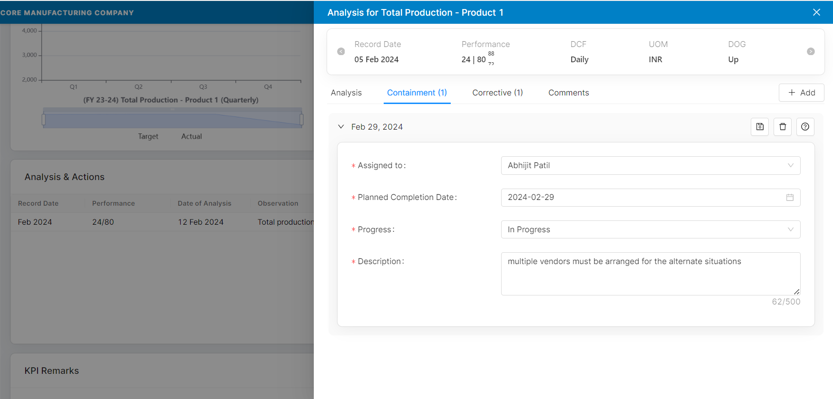This screenshot has width=833, height=399.
Task: Click the 12 Feb 2024 analysis date cell
Action: [201, 222]
